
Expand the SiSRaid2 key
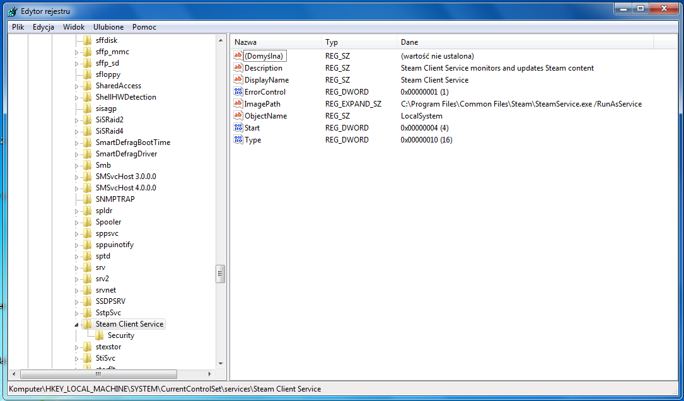point(76,120)
